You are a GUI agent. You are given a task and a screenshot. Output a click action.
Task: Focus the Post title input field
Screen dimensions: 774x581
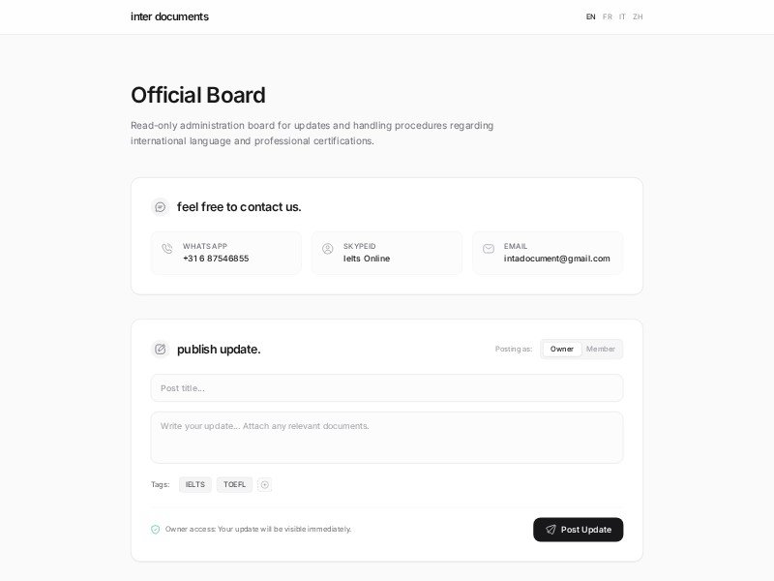387,388
